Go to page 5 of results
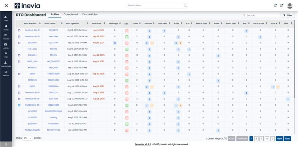Image resolution: width=298 pixels, height=147 pixels. point(272,139)
